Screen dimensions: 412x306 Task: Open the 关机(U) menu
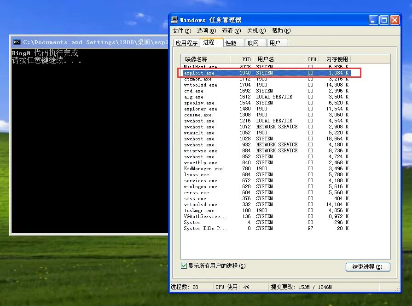(x=256, y=31)
